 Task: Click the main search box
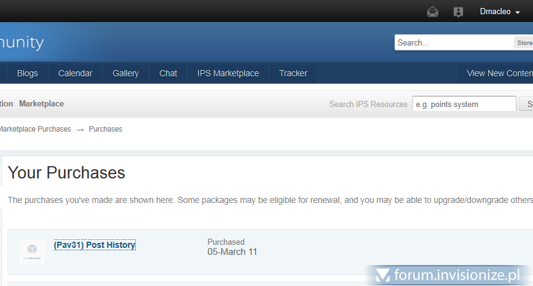pos(454,42)
